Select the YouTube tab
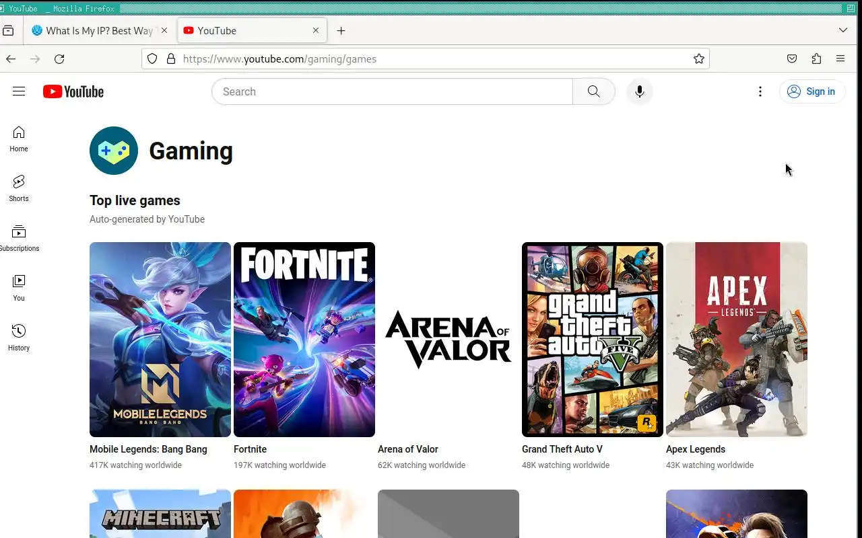 tap(252, 31)
